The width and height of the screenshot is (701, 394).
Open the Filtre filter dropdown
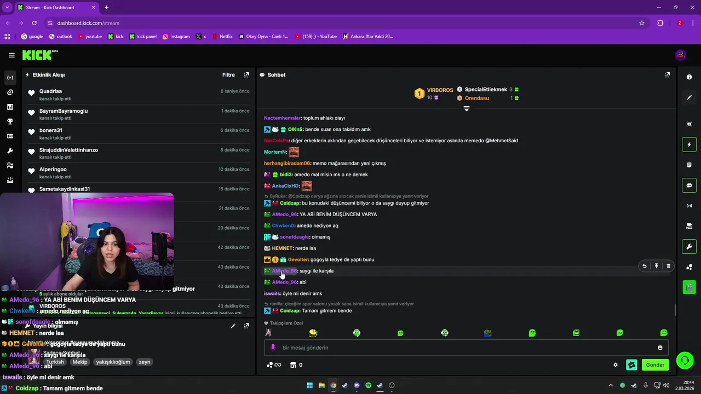click(228, 75)
